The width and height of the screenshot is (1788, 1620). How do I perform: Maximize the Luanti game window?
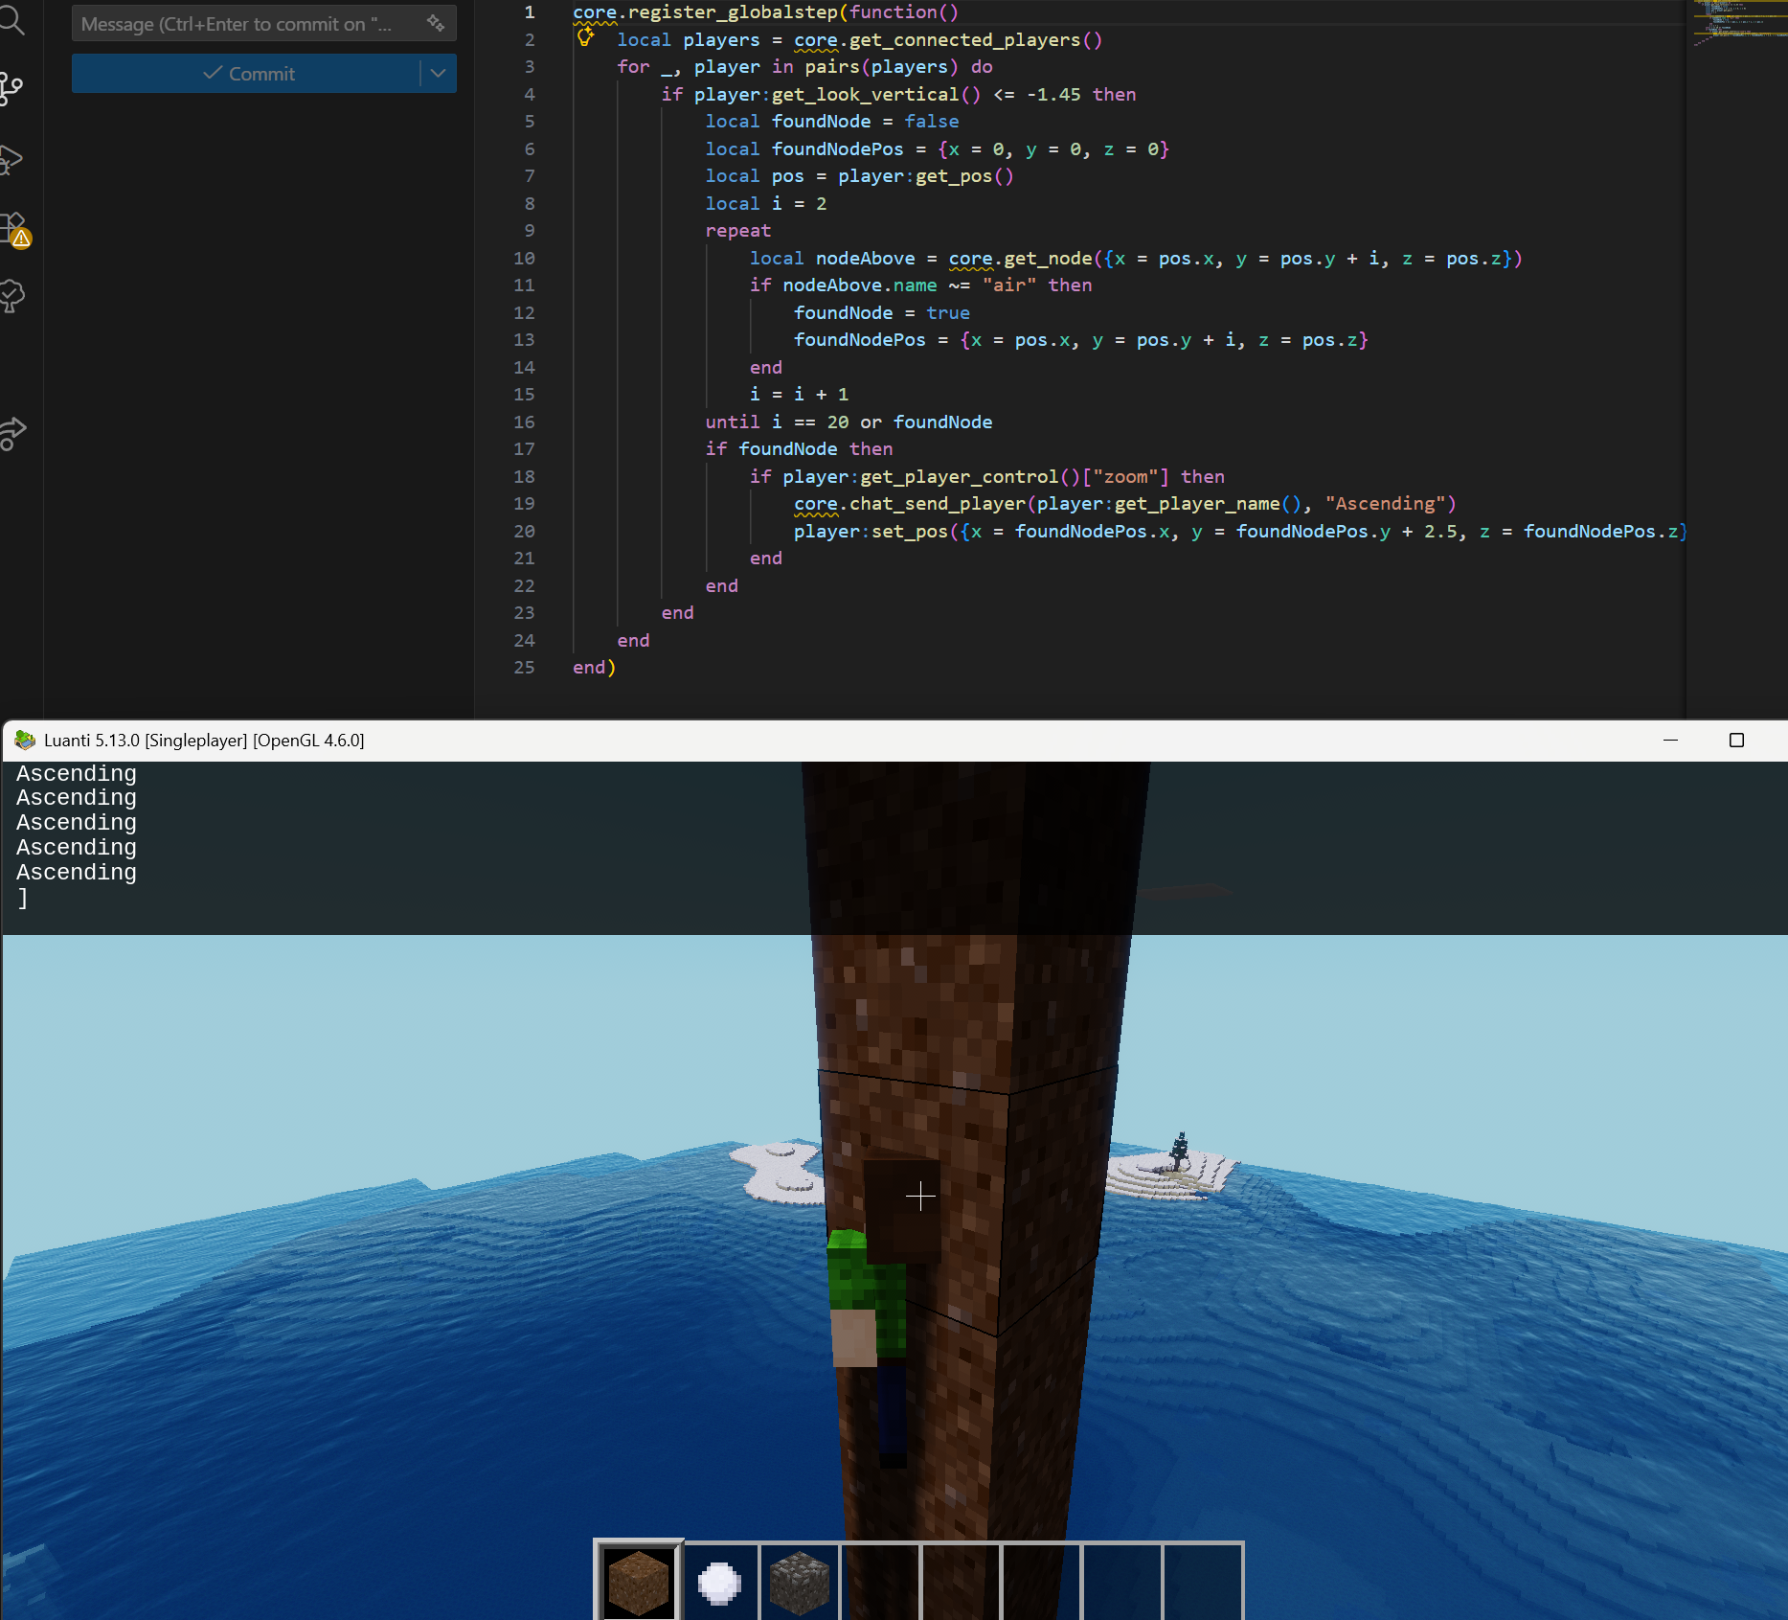(x=1736, y=741)
